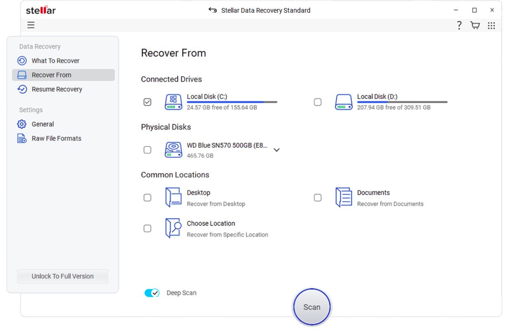Close the Stellar Data Recovery window
The height and width of the screenshot is (330, 518).
(492, 10)
